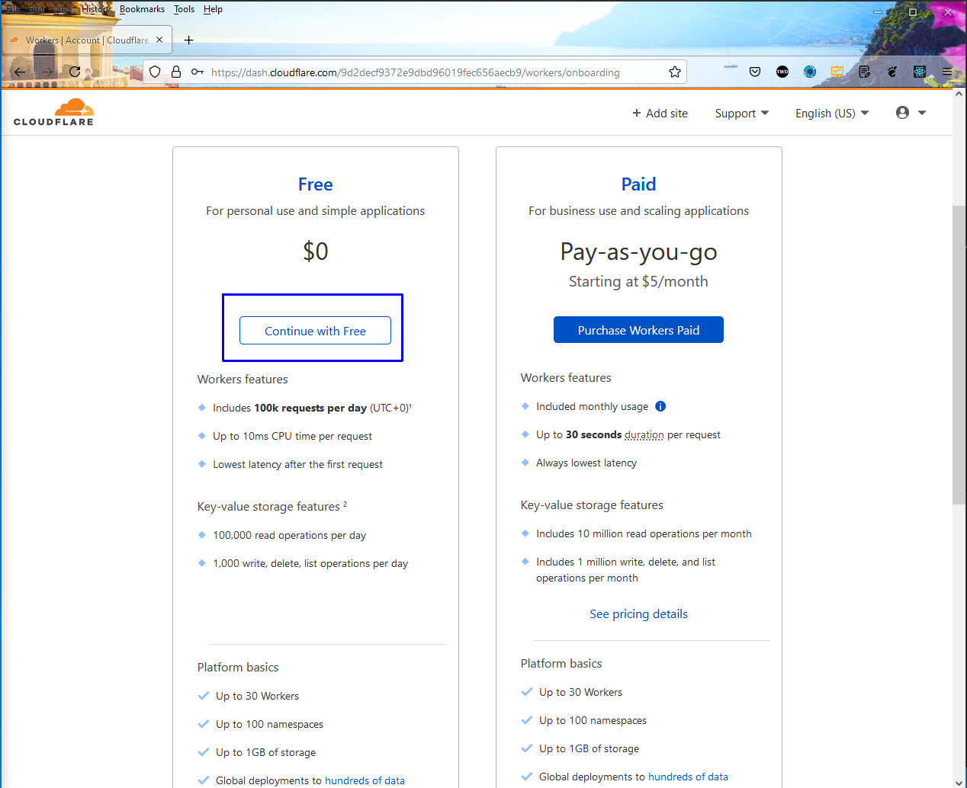
Task: Click 'Always lowest latency' text
Action: click(586, 463)
